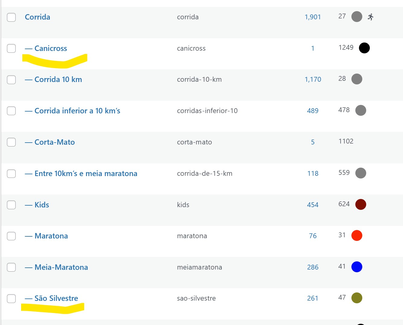403x325 pixels.
Task: Click the 1,170 count for Corrida 10 km
Action: tap(313, 79)
